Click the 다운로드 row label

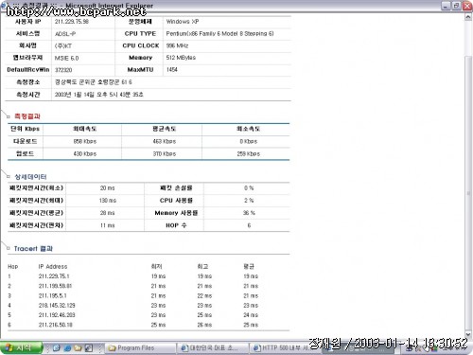(x=25, y=141)
